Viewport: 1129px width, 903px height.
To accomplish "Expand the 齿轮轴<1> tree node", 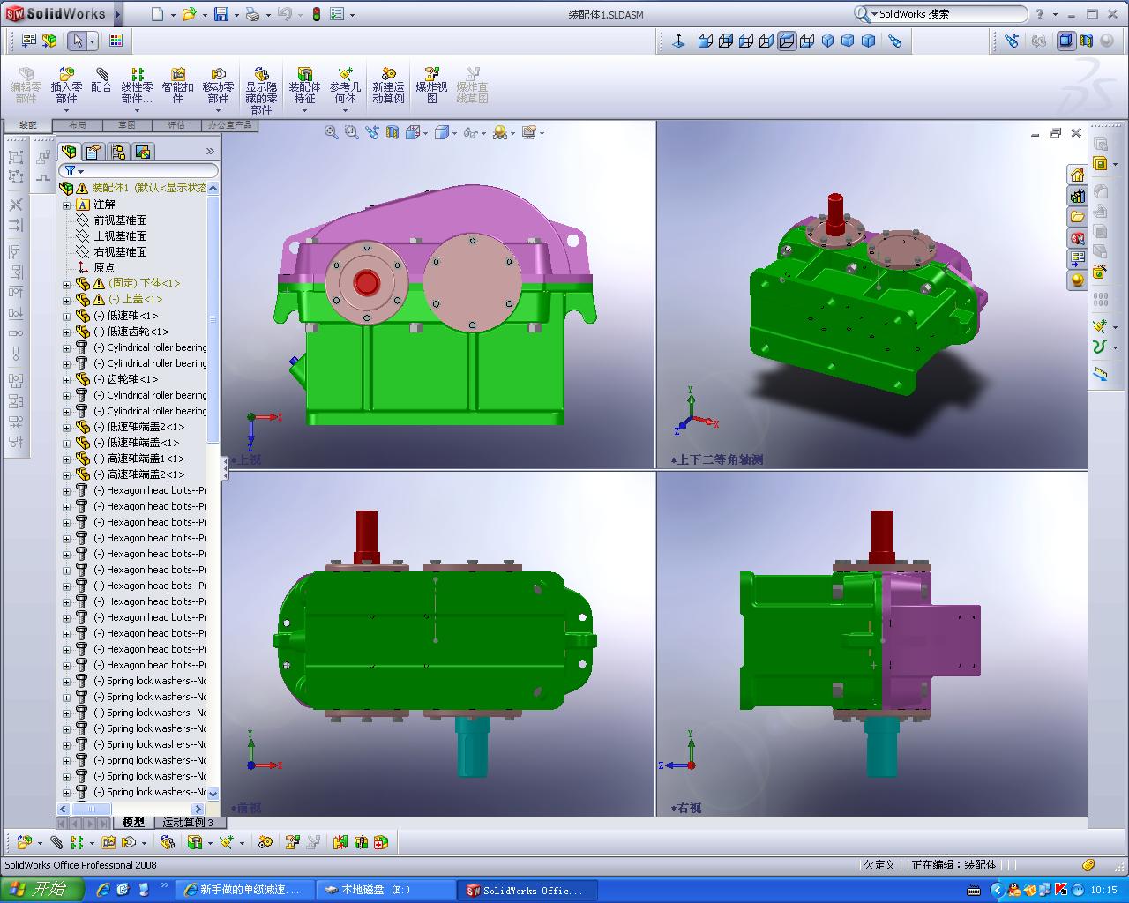I will (x=66, y=379).
